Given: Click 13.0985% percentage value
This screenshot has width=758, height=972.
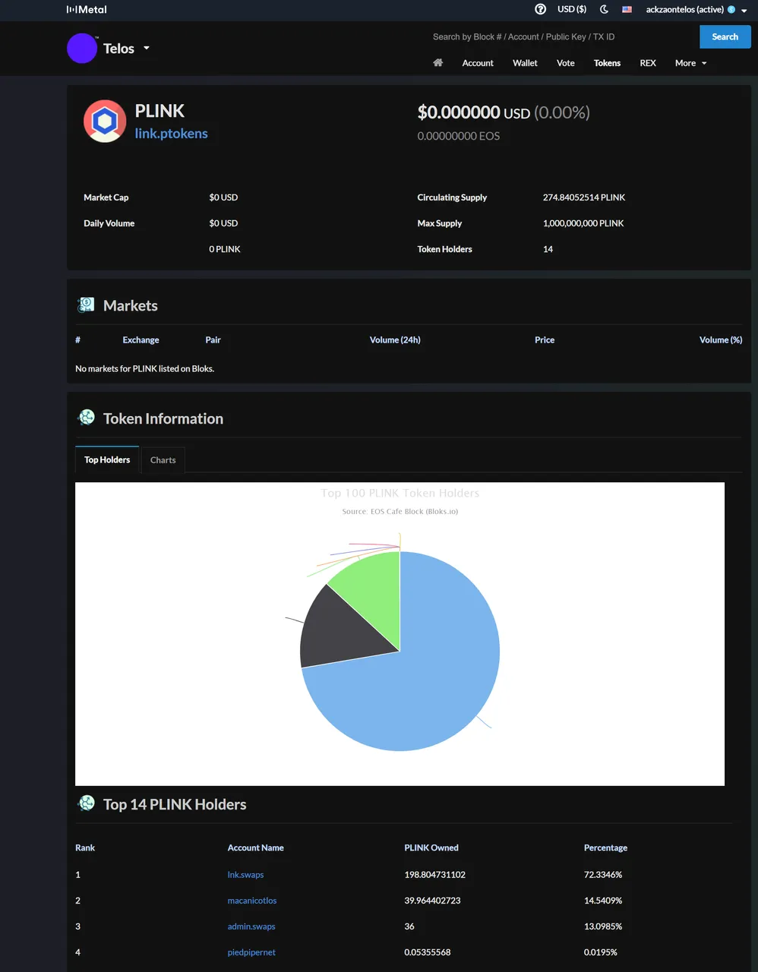Looking at the screenshot, I should tap(603, 926).
